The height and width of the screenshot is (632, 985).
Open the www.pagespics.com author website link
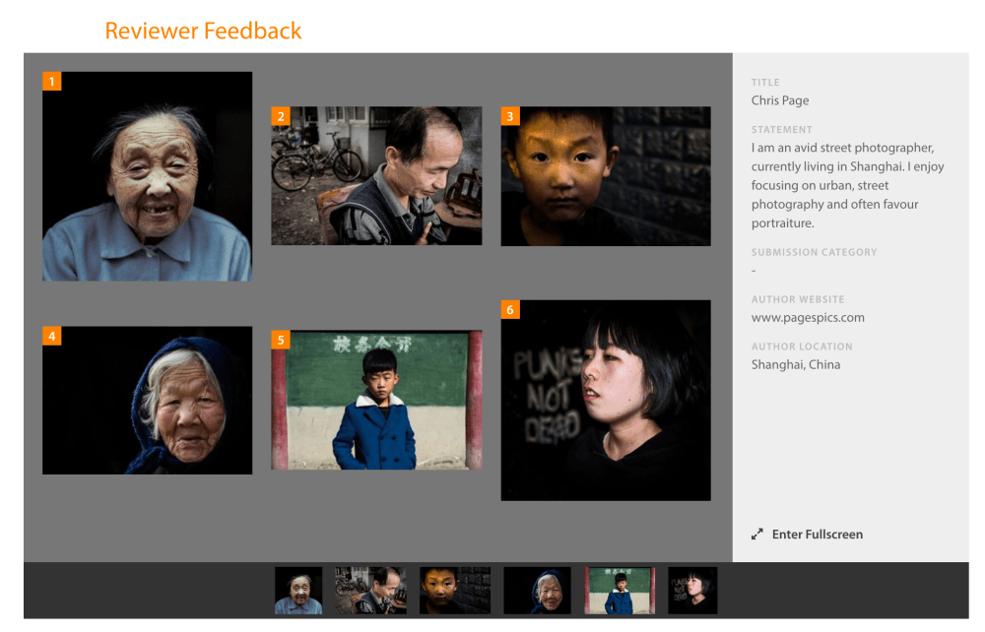(x=808, y=317)
